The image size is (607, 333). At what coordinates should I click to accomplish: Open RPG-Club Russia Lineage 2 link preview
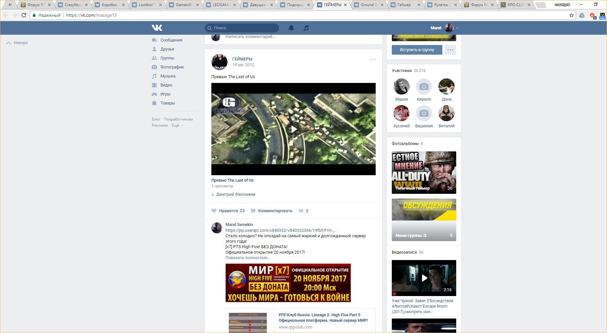click(301, 321)
